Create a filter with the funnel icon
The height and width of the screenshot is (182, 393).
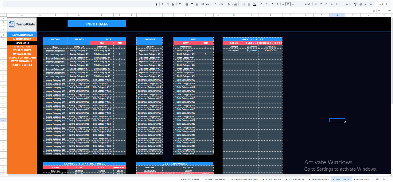[192, 4]
